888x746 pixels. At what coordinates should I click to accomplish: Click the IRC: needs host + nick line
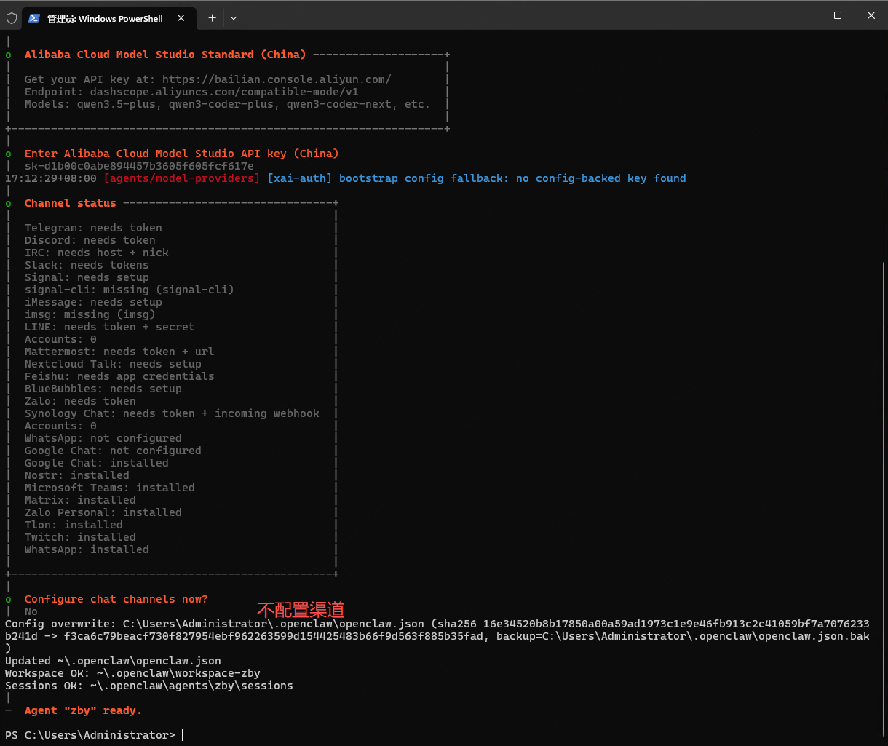[97, 253]
